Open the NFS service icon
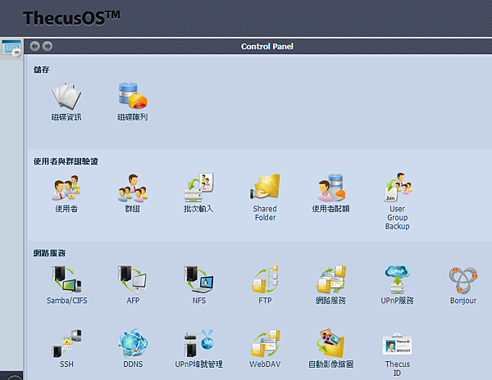Image resolution: width=492 pixels, height=380 pixels. pos(199,279)
